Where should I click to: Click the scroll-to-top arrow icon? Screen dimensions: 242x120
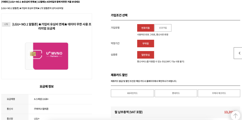235,116
